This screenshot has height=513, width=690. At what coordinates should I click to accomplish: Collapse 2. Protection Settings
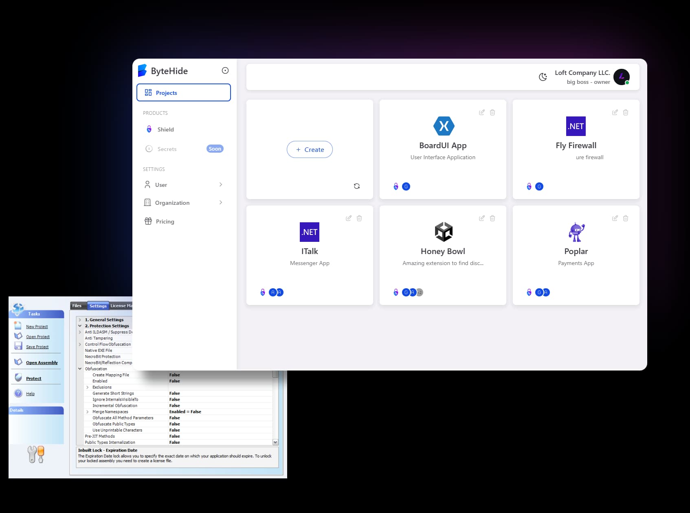point(80,326)
